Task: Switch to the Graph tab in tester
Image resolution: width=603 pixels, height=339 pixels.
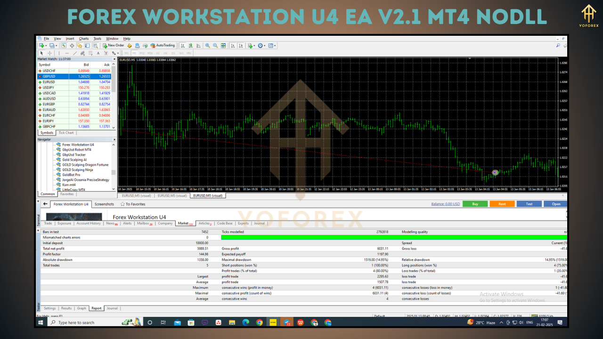Action: pos(81,308)
